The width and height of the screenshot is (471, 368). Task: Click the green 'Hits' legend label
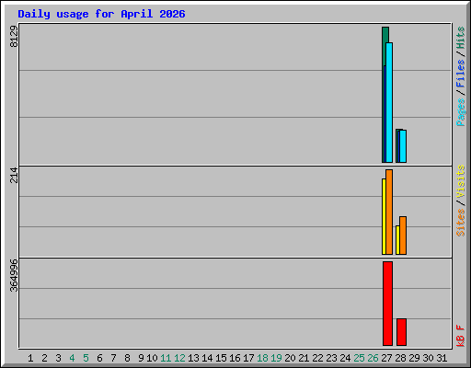pos(461,38)
